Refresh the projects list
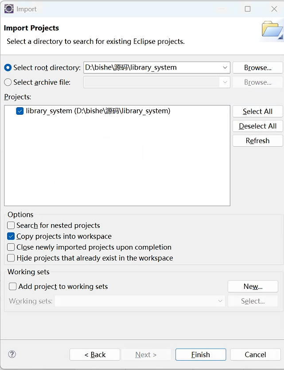This screenshot has width=284, height=370. tap(257, 140)
